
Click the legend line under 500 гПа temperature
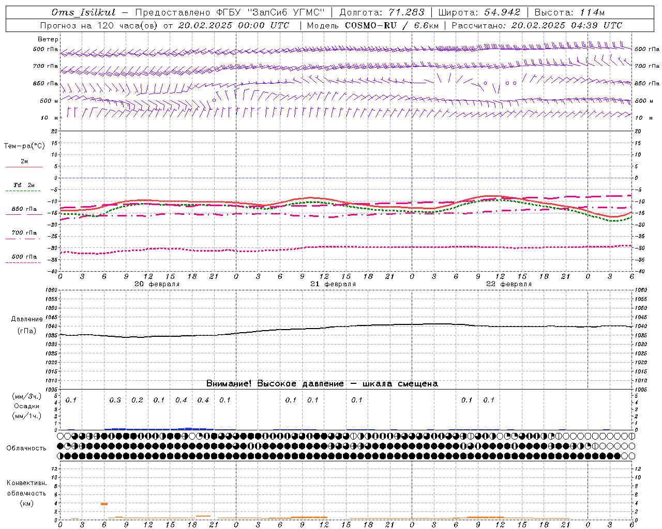pos(23,263)
